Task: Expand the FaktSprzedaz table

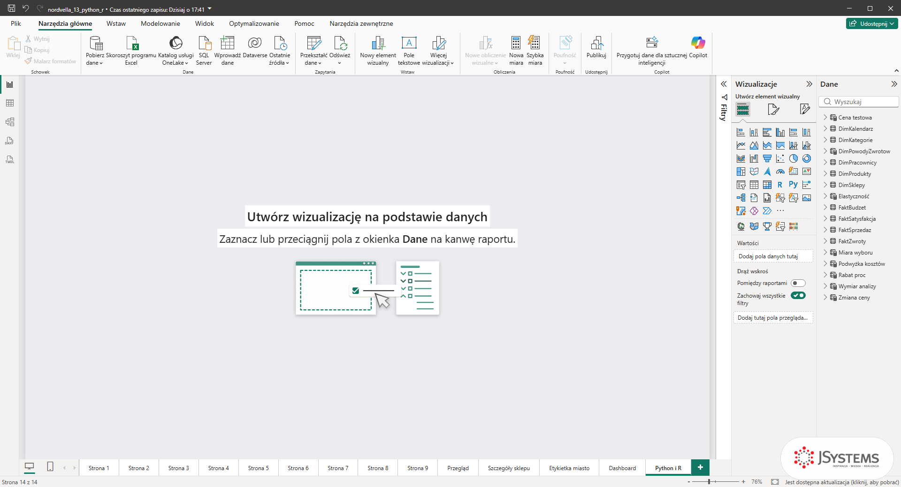Action: pyautogui.click(x=825, y=230)
